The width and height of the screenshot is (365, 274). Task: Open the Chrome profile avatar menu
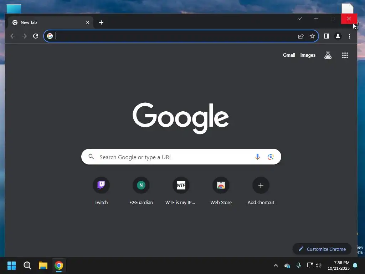(x=338, y=36)
